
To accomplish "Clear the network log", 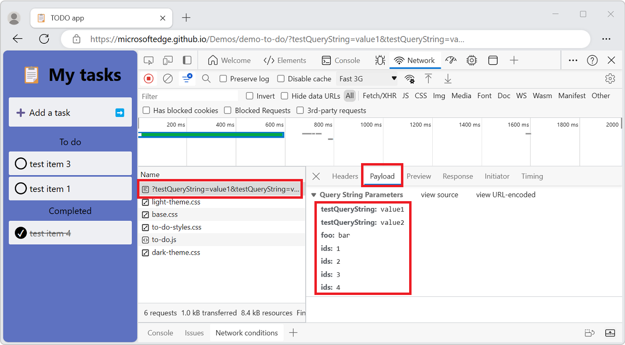I will pos(168,78).
